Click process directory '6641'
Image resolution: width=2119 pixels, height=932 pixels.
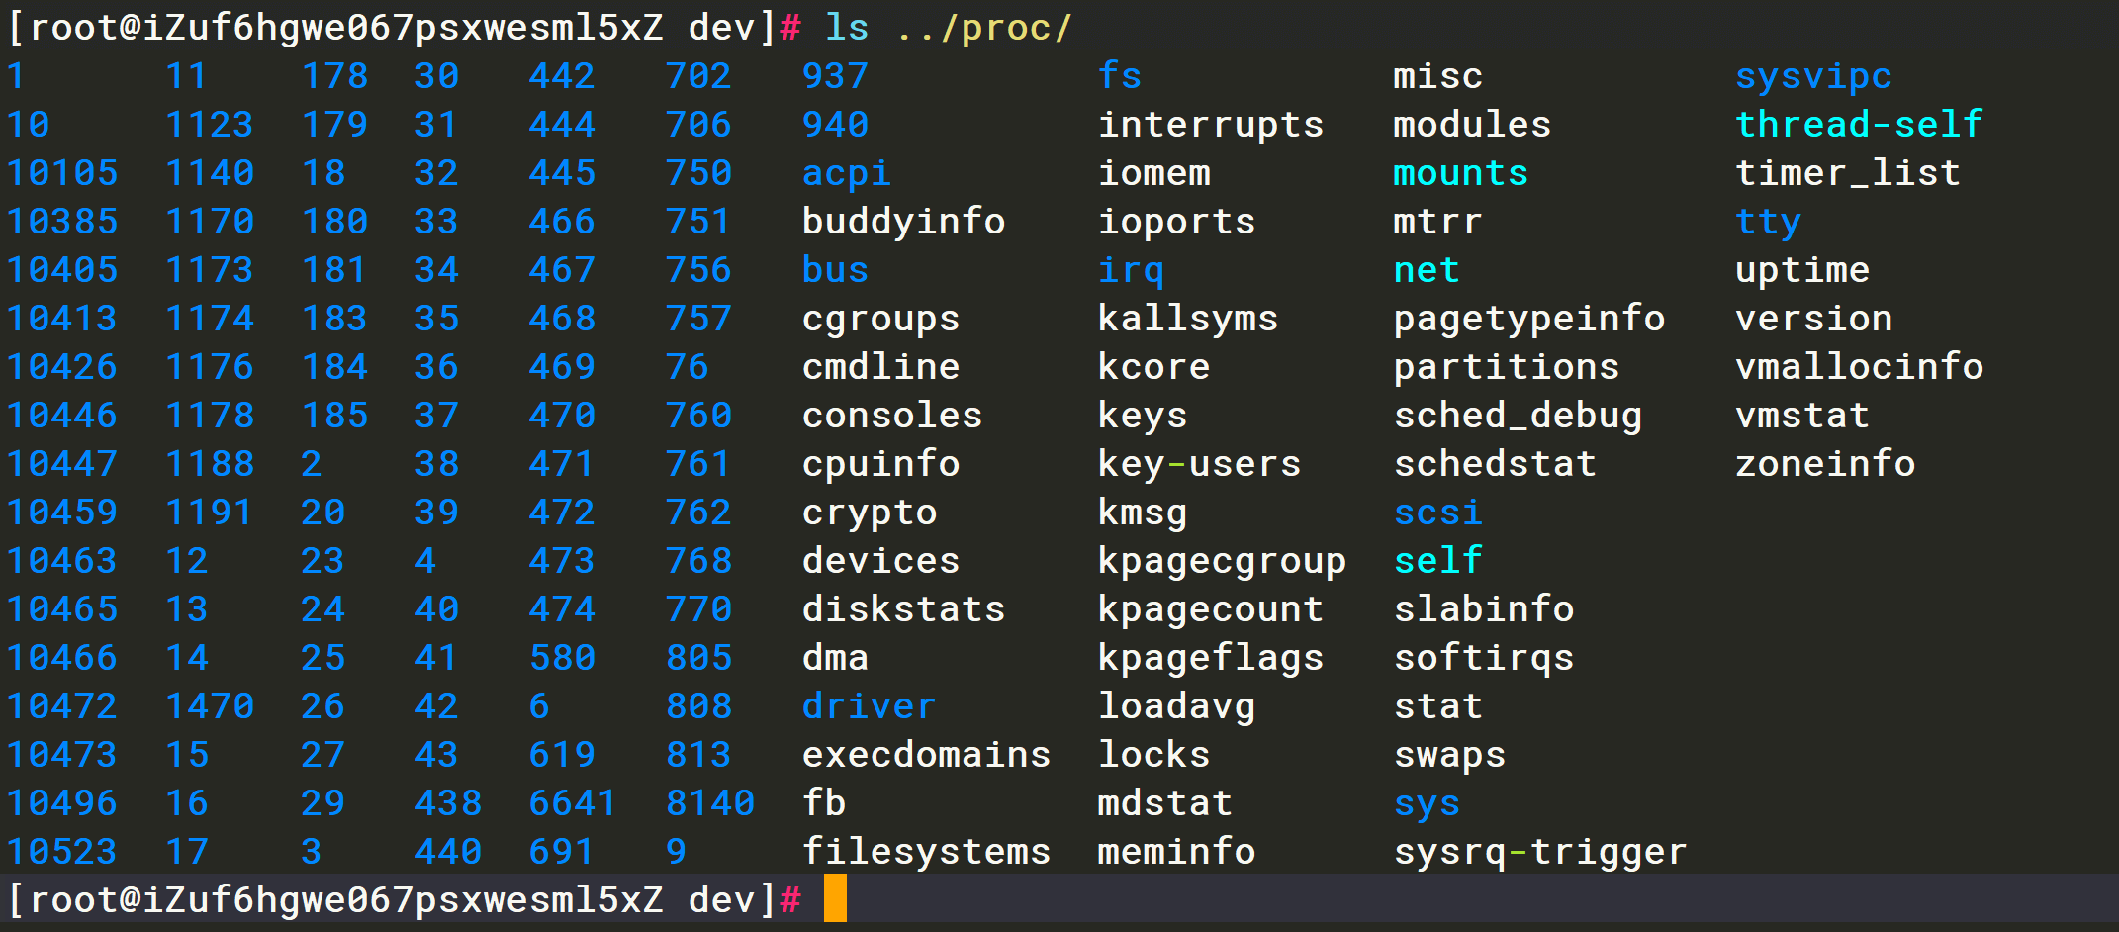tap(573, 802)
